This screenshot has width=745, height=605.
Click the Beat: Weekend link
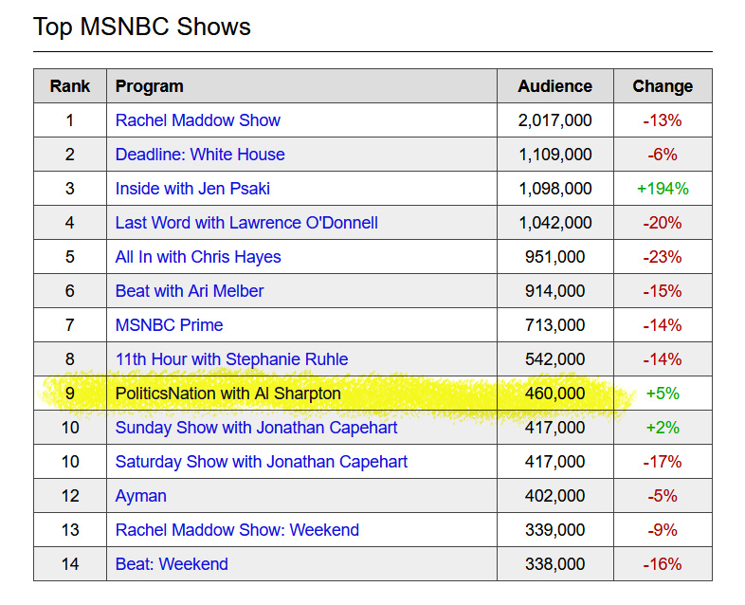coord(172,564)
